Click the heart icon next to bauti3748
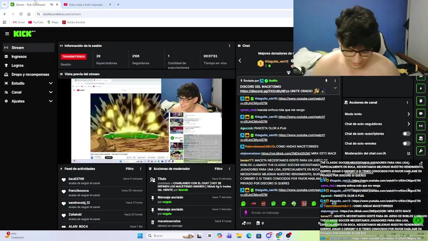 (64, 180)
